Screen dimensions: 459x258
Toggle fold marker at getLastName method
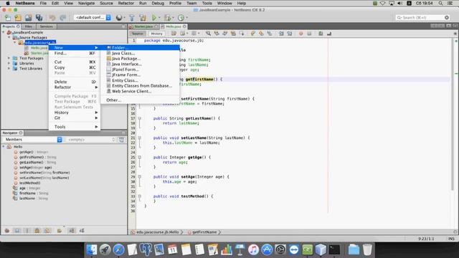pyautogui.click(x=140, y=118)
